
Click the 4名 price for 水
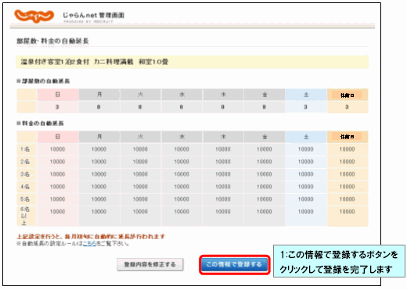182,187
